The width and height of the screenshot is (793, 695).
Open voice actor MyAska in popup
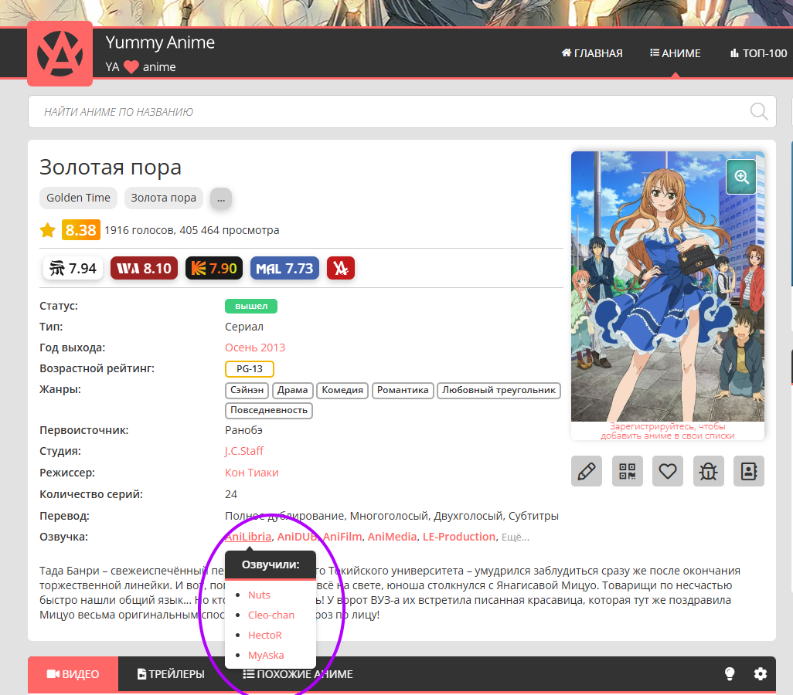(266, 656)
